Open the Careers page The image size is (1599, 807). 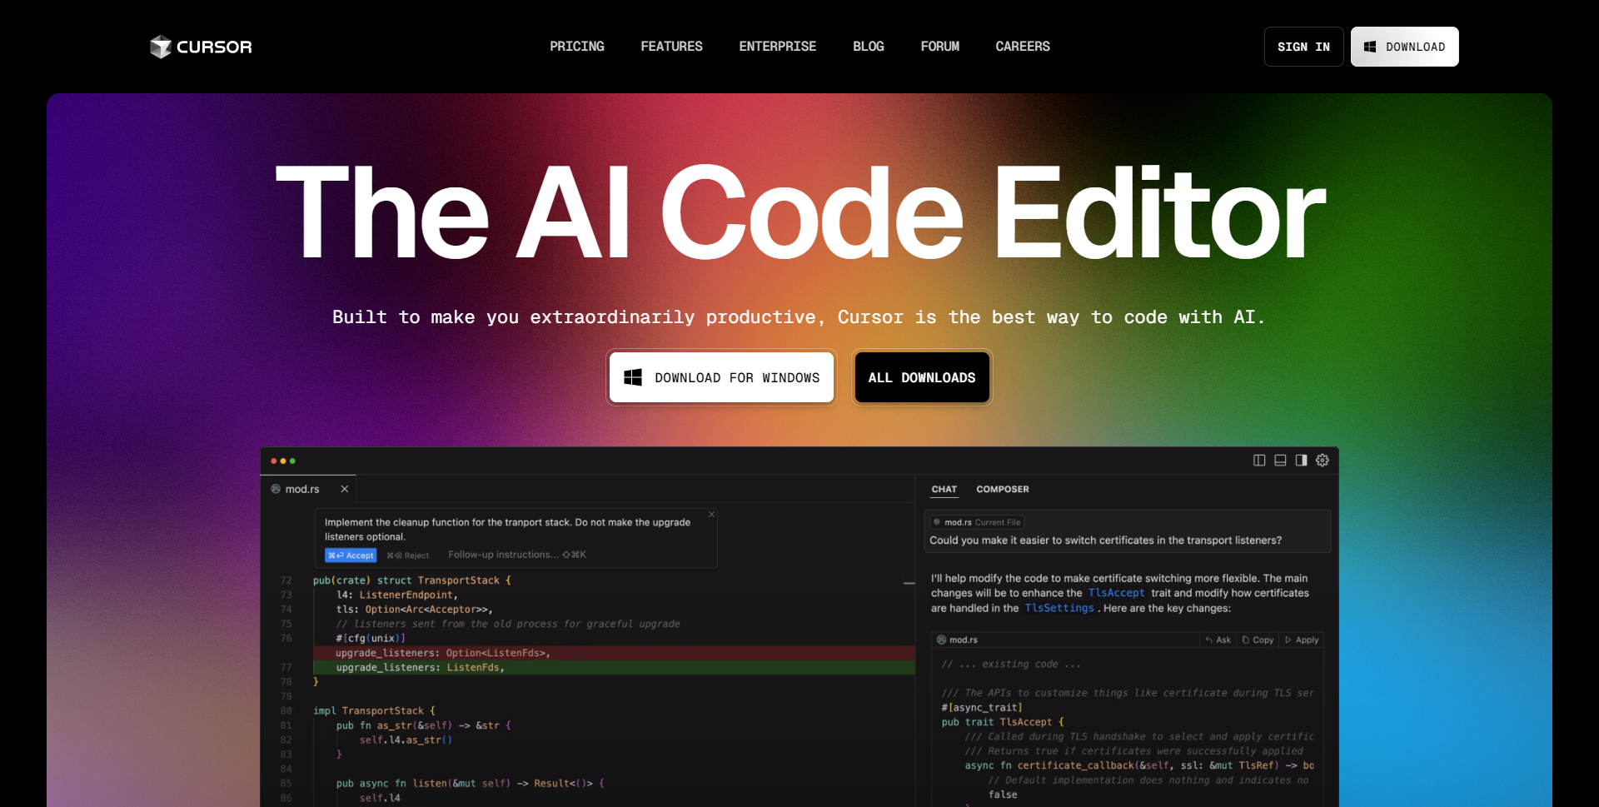pos(1023,47)
